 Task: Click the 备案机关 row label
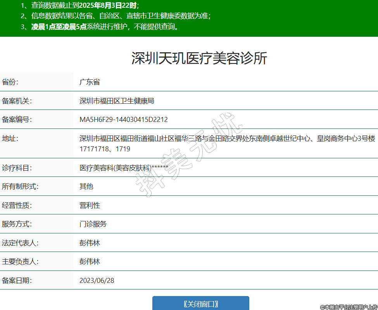pos(17,101)
